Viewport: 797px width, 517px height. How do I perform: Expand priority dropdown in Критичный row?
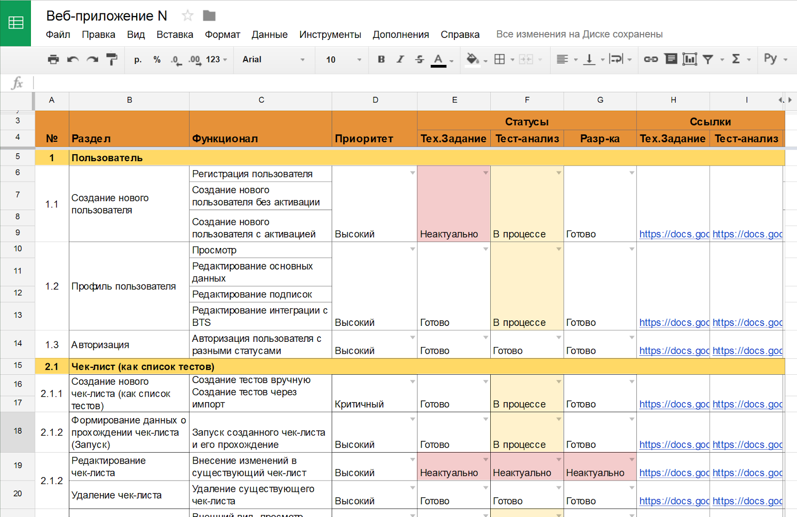click(412, 381)
